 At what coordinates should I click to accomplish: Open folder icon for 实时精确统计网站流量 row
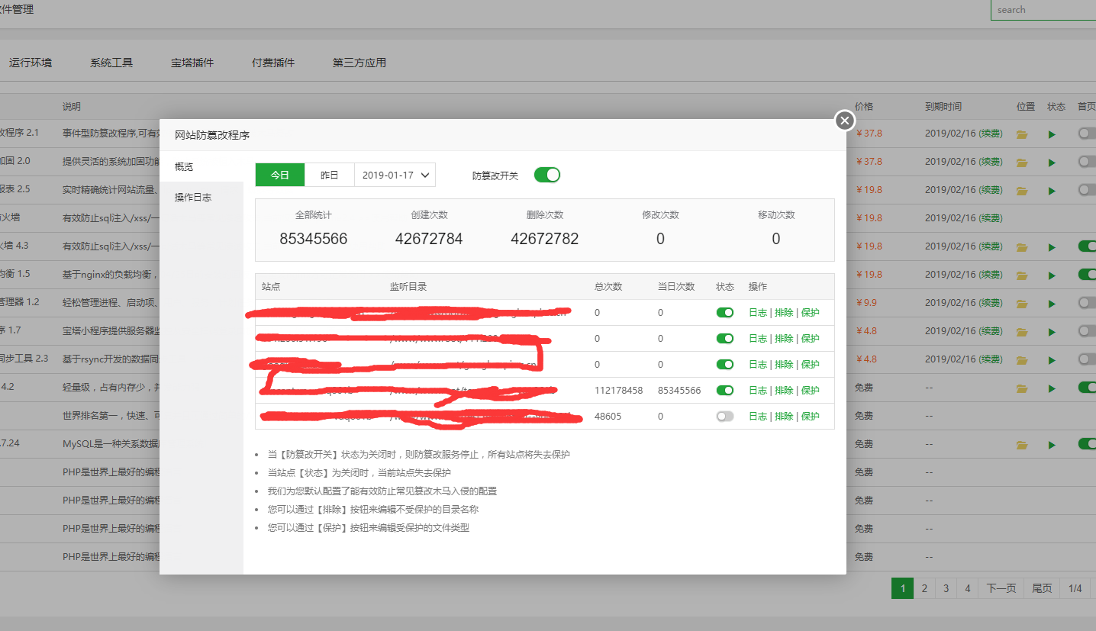click(1022, 191)
